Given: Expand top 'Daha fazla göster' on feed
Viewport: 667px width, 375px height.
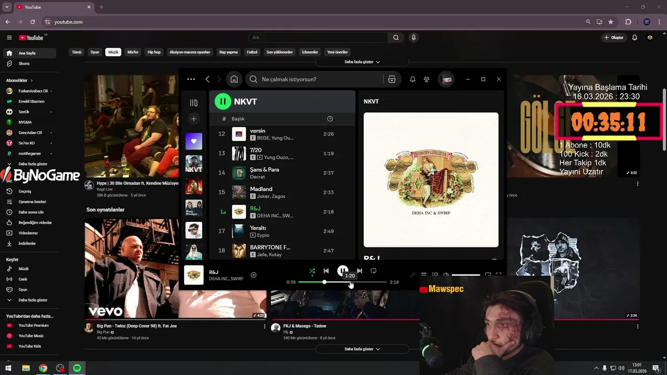Looking at the screenshot, I should pyautogui.click(x=362, y=61).
